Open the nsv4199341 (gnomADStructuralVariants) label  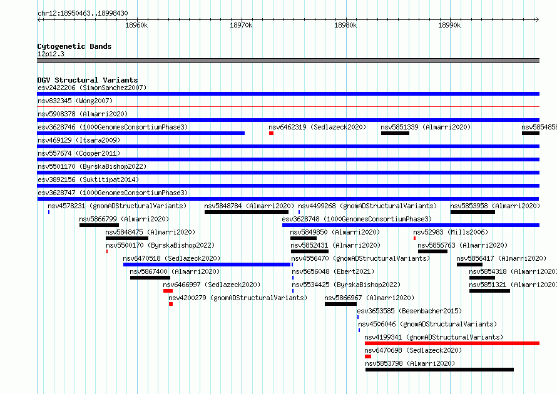pyautogui.click(x=434, y=337)
